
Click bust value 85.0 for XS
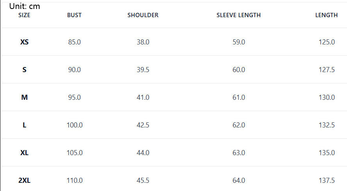[x=74, y=42]
